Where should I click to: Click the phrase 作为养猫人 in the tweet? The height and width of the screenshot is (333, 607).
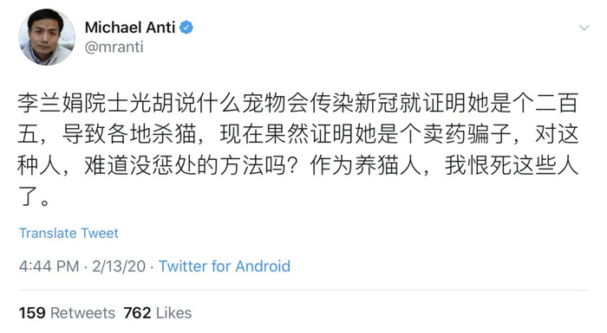click(x=365, y=166)
